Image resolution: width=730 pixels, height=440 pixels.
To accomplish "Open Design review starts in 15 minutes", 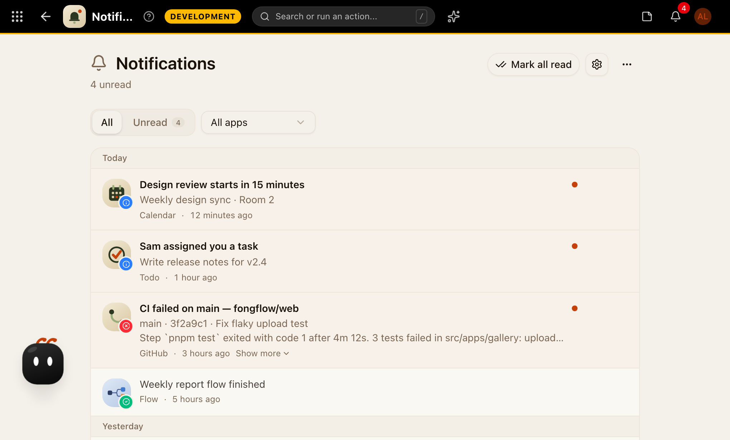I will 222,185.
